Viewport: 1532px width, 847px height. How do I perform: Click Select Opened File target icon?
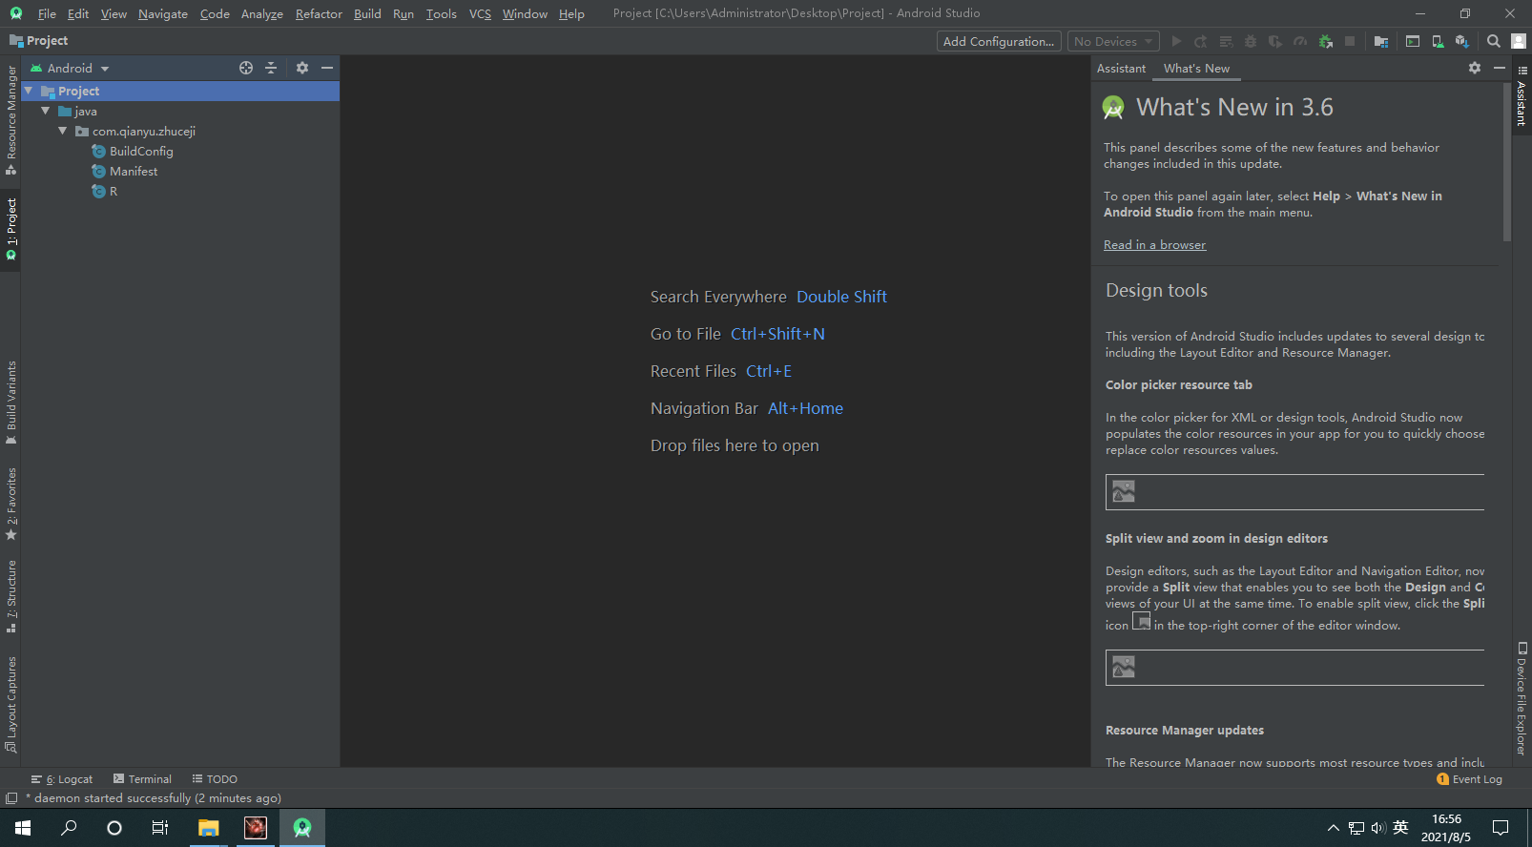point(246,68)
